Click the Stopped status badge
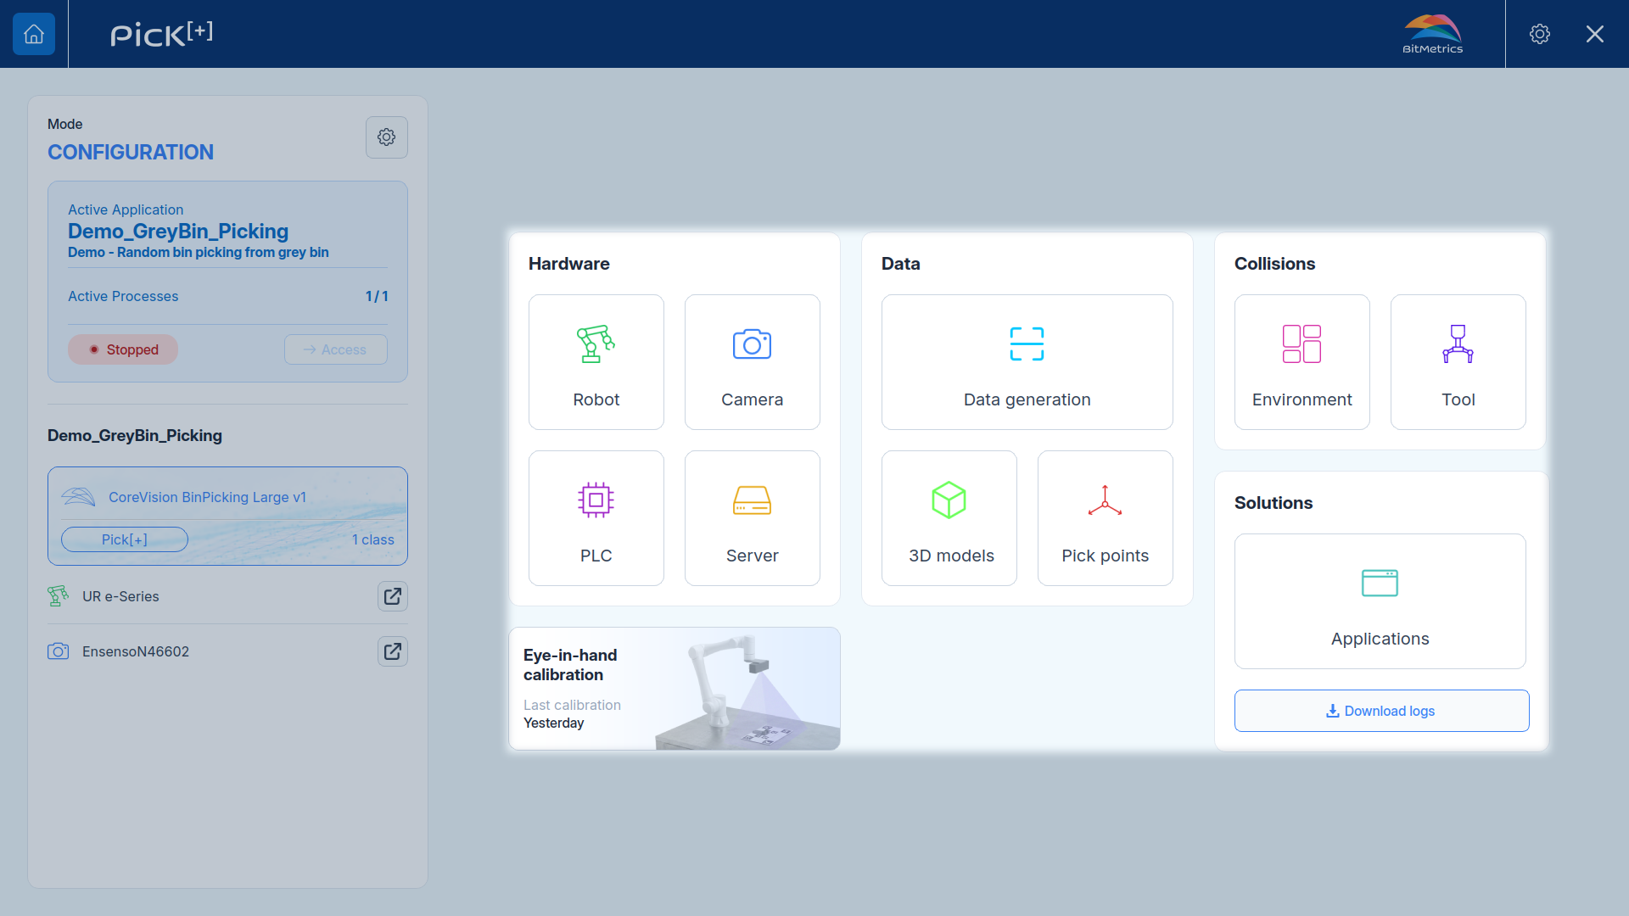The height and width of the screenshot is (916, 1629). tap(123, 349)
